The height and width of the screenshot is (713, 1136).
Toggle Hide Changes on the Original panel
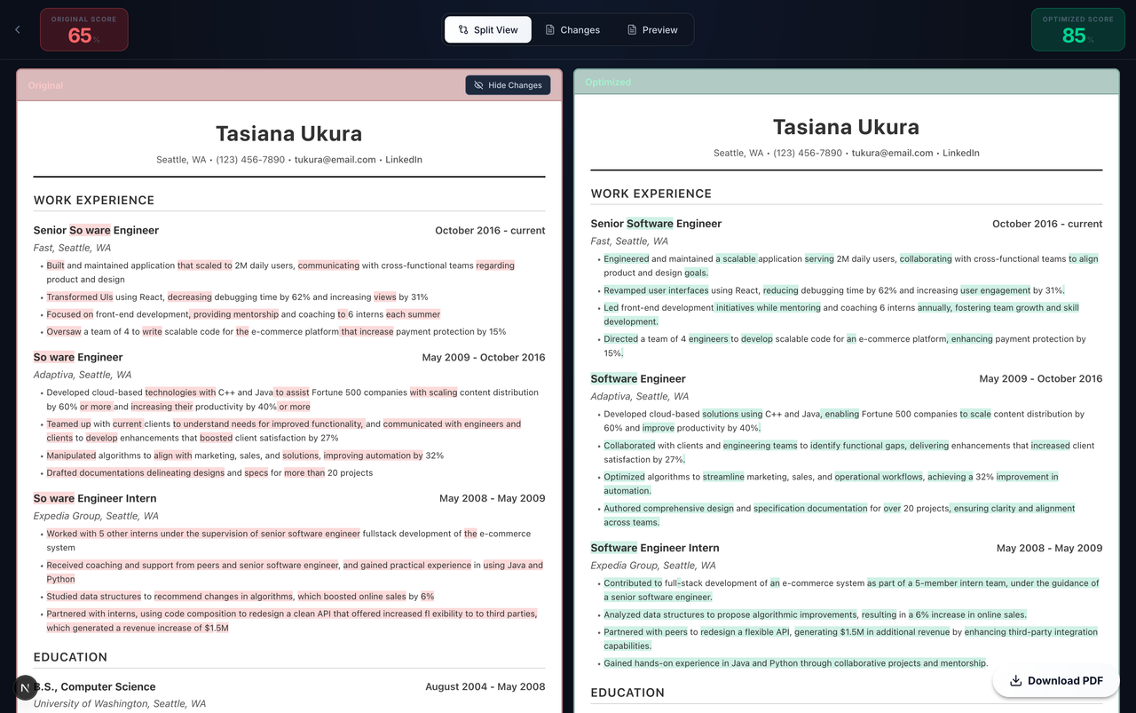(508, 85)
